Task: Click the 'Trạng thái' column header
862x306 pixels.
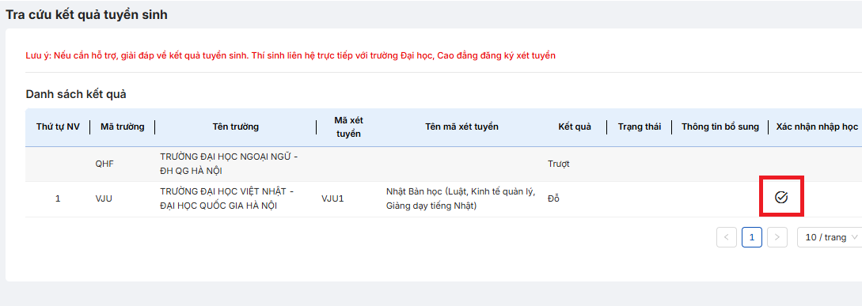Action: (640, 127)
